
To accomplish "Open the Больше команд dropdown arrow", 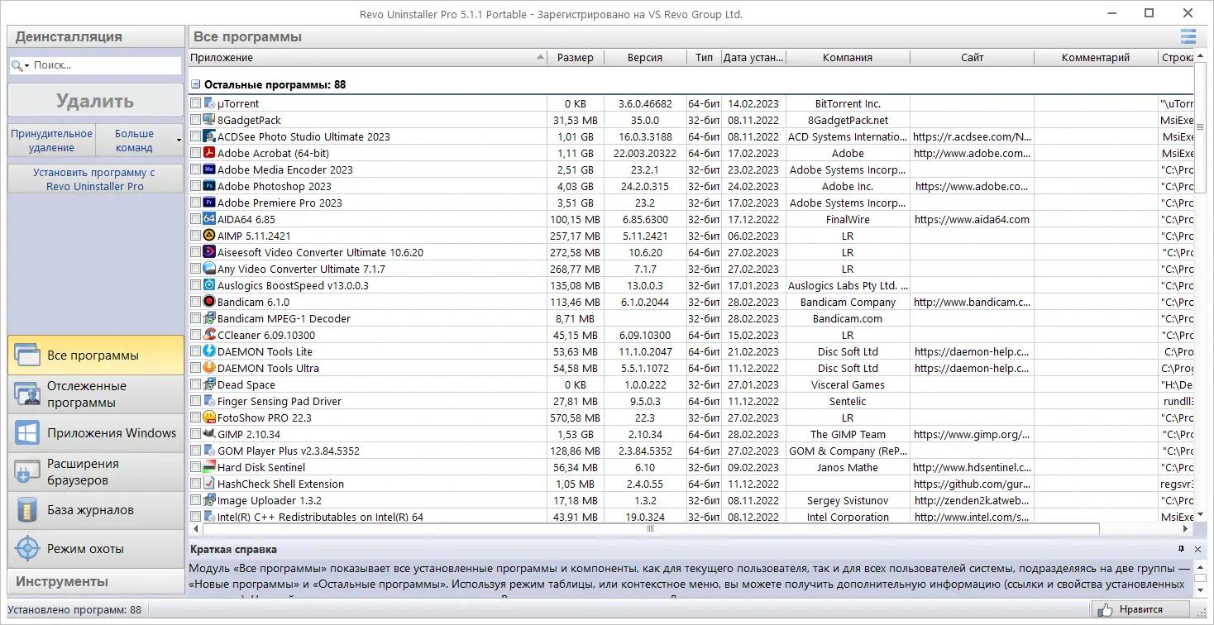I will click(x=179, y=141).
